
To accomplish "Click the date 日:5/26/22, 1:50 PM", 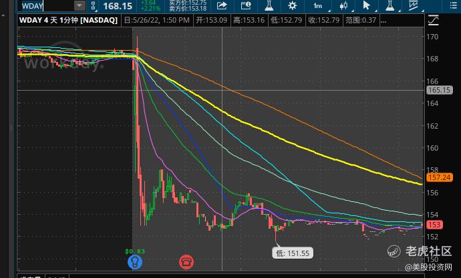I will pyautogui.click(x=157, y=20).
